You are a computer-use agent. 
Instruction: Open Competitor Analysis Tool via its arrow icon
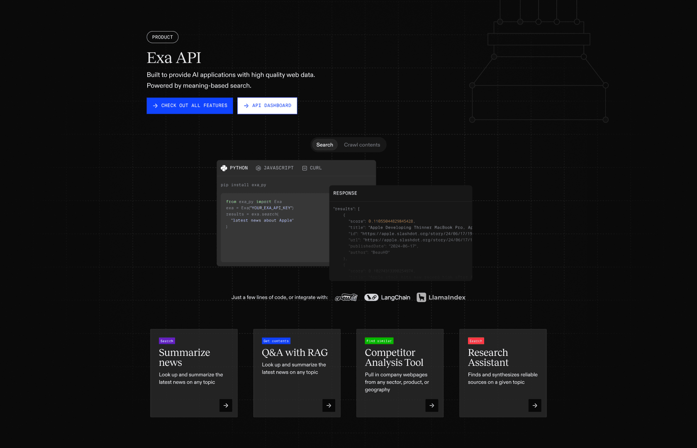431,405
